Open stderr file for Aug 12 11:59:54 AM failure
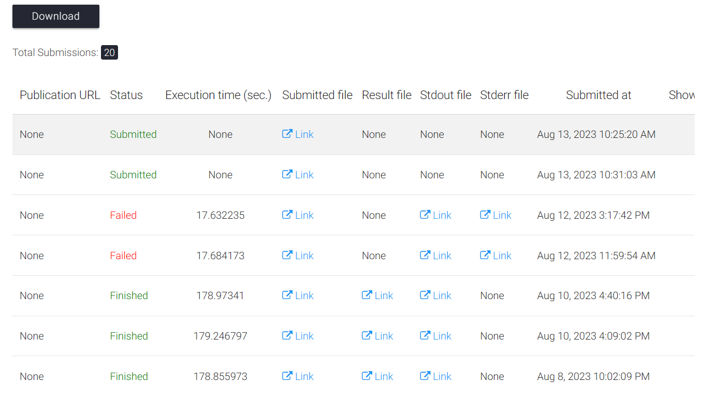 [495, 255]
